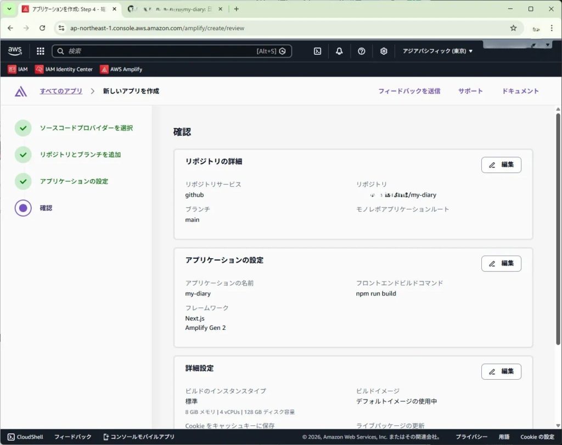Open CloudShell from the top navigation icon

(317, 51)
